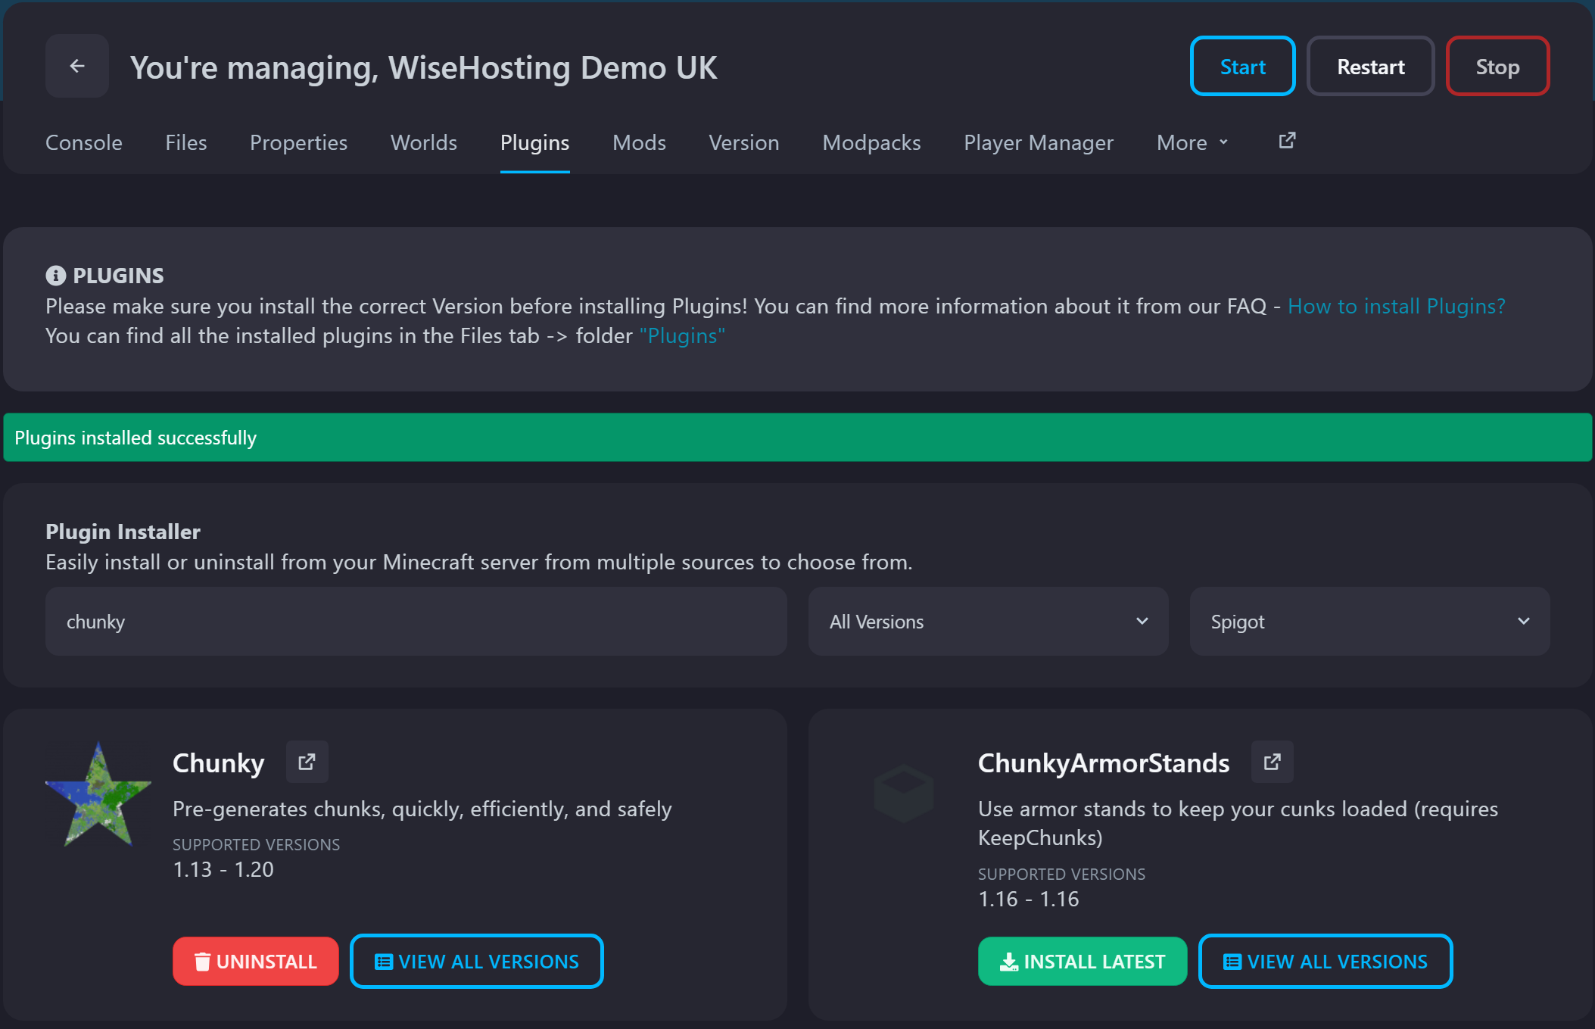This screenshot has height=1029, width=1595.
Task: Open the All Versions dropdown
Action: coord(988,621)
